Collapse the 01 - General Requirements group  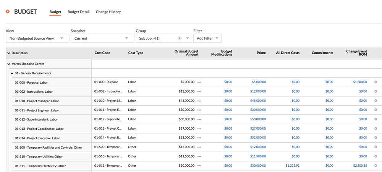pyautogui.click(x=12, y=73)
